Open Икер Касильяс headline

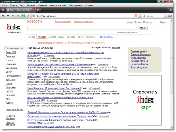54,88
